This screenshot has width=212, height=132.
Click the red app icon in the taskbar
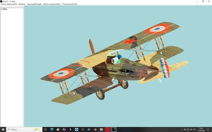click(x=108, y=130)
